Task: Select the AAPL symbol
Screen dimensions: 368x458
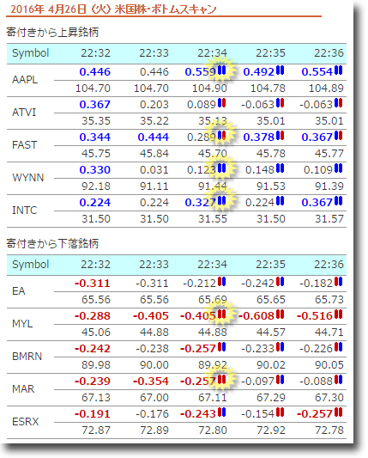Action: [25, 80]
